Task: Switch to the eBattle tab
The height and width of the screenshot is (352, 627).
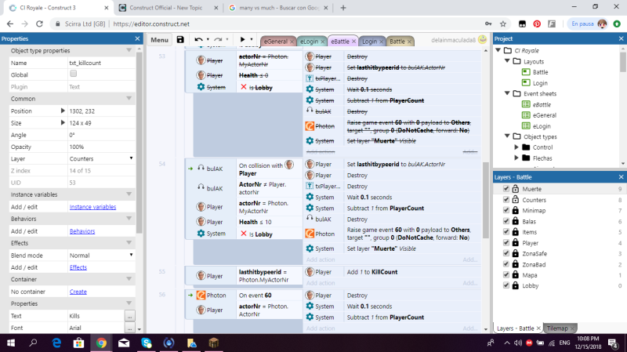Action: click(x=340, y=42)
